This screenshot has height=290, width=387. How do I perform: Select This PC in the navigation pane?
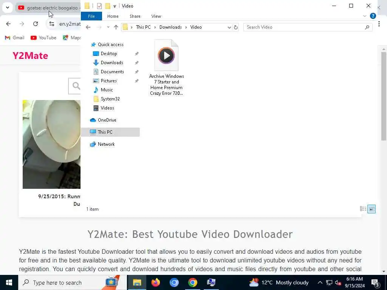[110, 132]
